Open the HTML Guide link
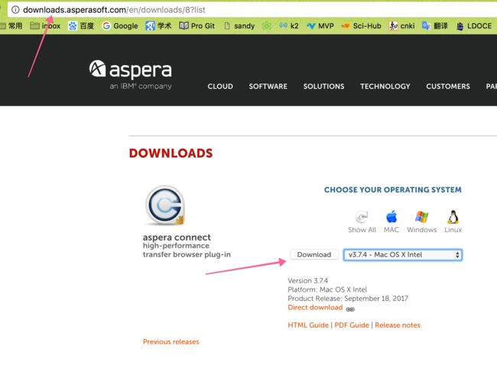Viewport: 497px width, 366px height. (x=308, y=325)
